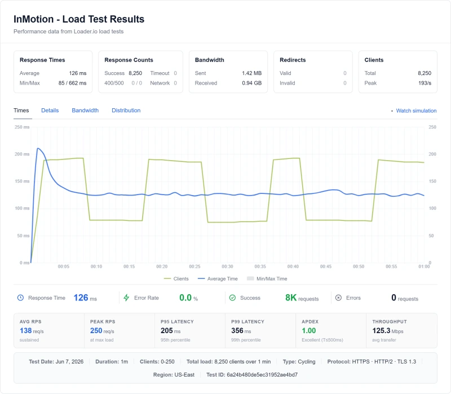451x394 pixels.
Task: Click the 8K requests success figure
Action: 302,298
